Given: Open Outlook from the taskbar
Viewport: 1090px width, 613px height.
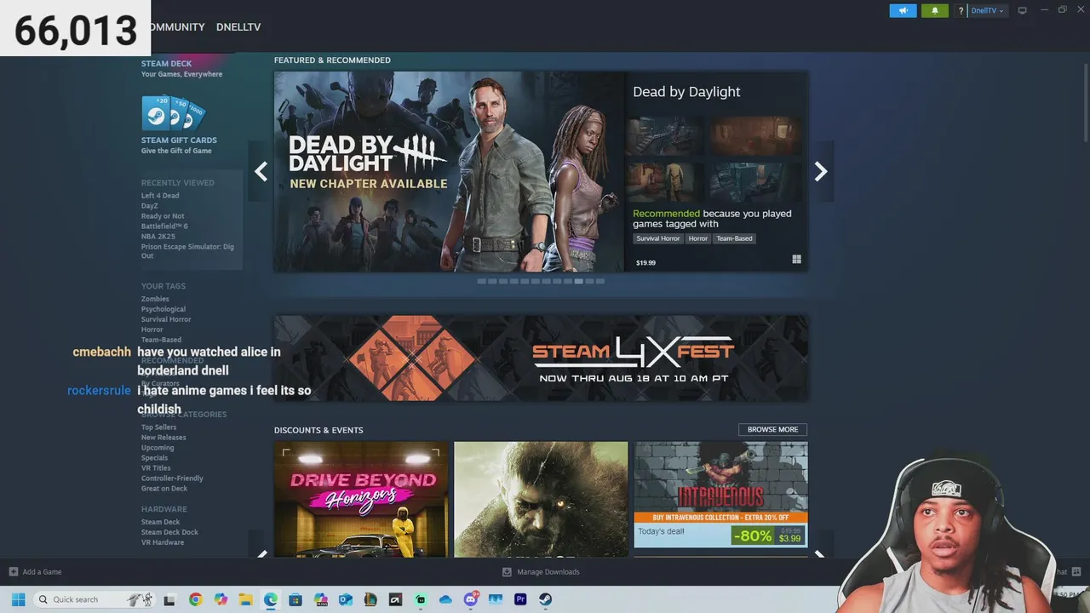Looking at the screenshot, I should point(345,599).
